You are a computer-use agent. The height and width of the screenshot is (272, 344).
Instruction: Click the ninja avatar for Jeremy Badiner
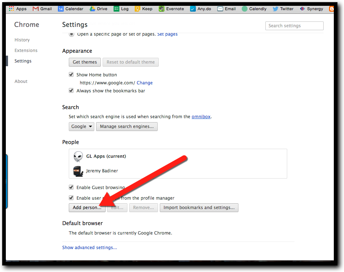click(x=78, y=171)
